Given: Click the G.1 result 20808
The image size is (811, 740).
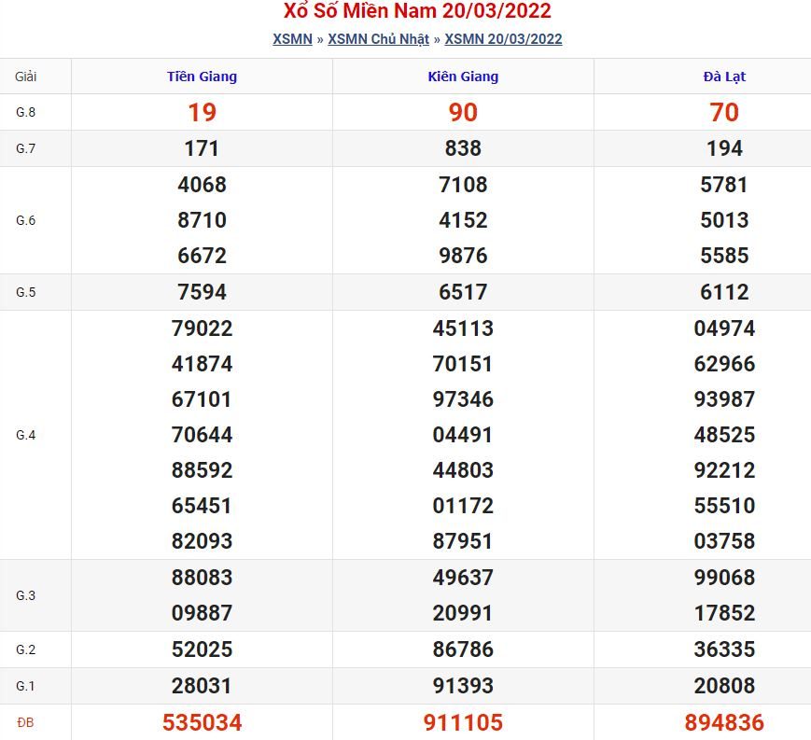Looking at the screenshot, I should 724,686.
